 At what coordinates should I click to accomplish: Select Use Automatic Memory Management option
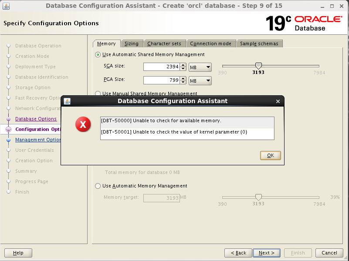(x=98, y=186)
